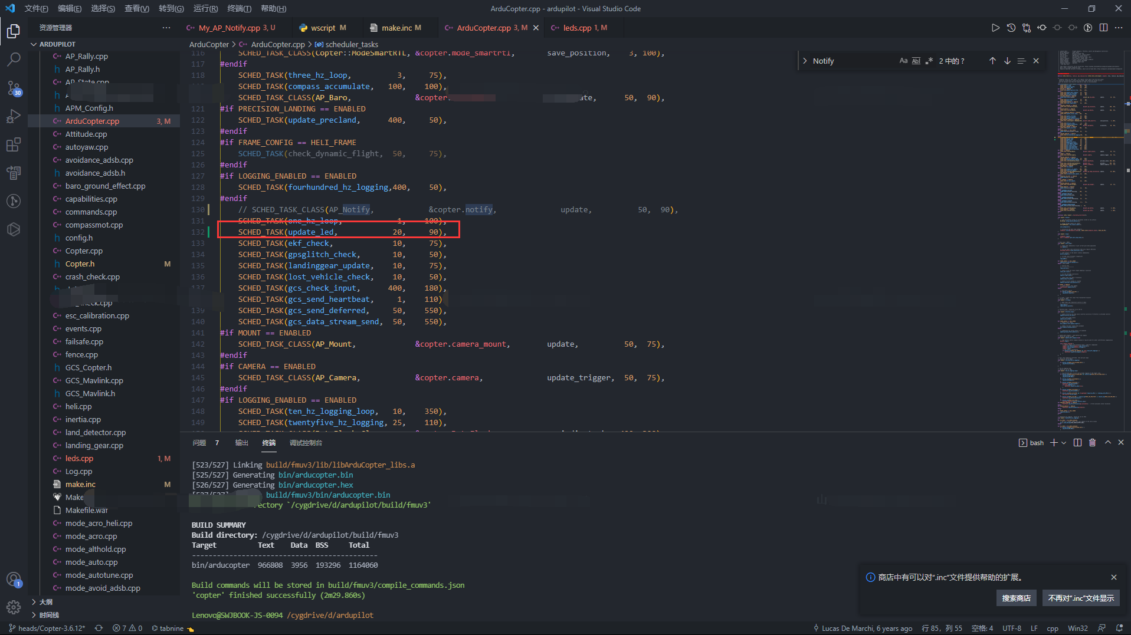Kill the terminal with trash icon
The width and height of the screenshot is (1131, 635).
pyautogui.click(x=1092, y=443)
